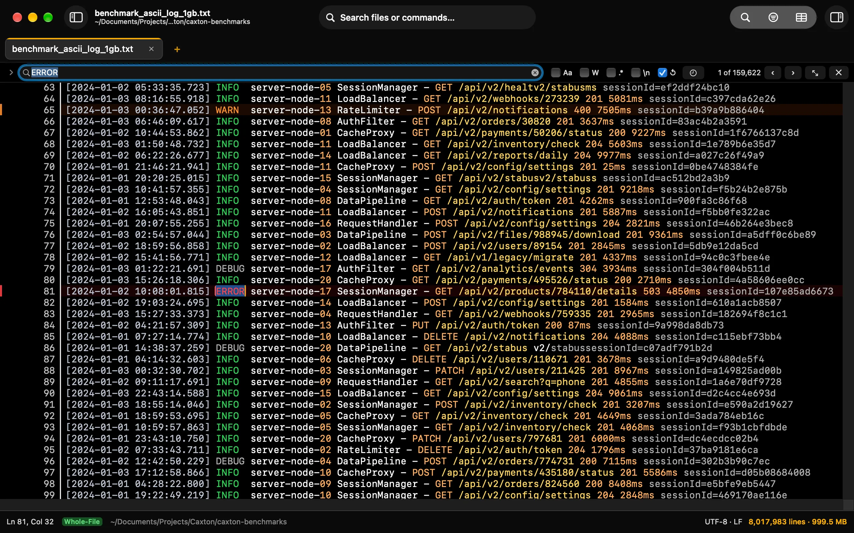Viewport: 854px width, 533px height.
Task: Click the highlighted ERROR match on line 81
Action: coord(230,291)
